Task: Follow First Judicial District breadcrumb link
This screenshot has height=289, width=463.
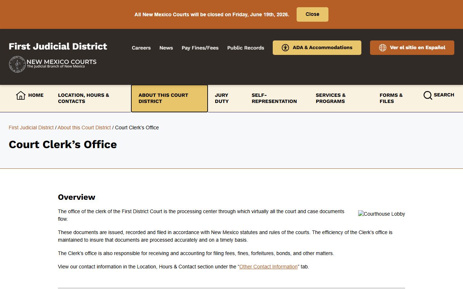Action: (x=31, y=128)
